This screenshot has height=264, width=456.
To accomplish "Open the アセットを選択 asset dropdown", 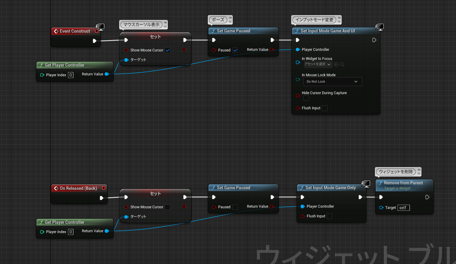I will click(318, 64).
